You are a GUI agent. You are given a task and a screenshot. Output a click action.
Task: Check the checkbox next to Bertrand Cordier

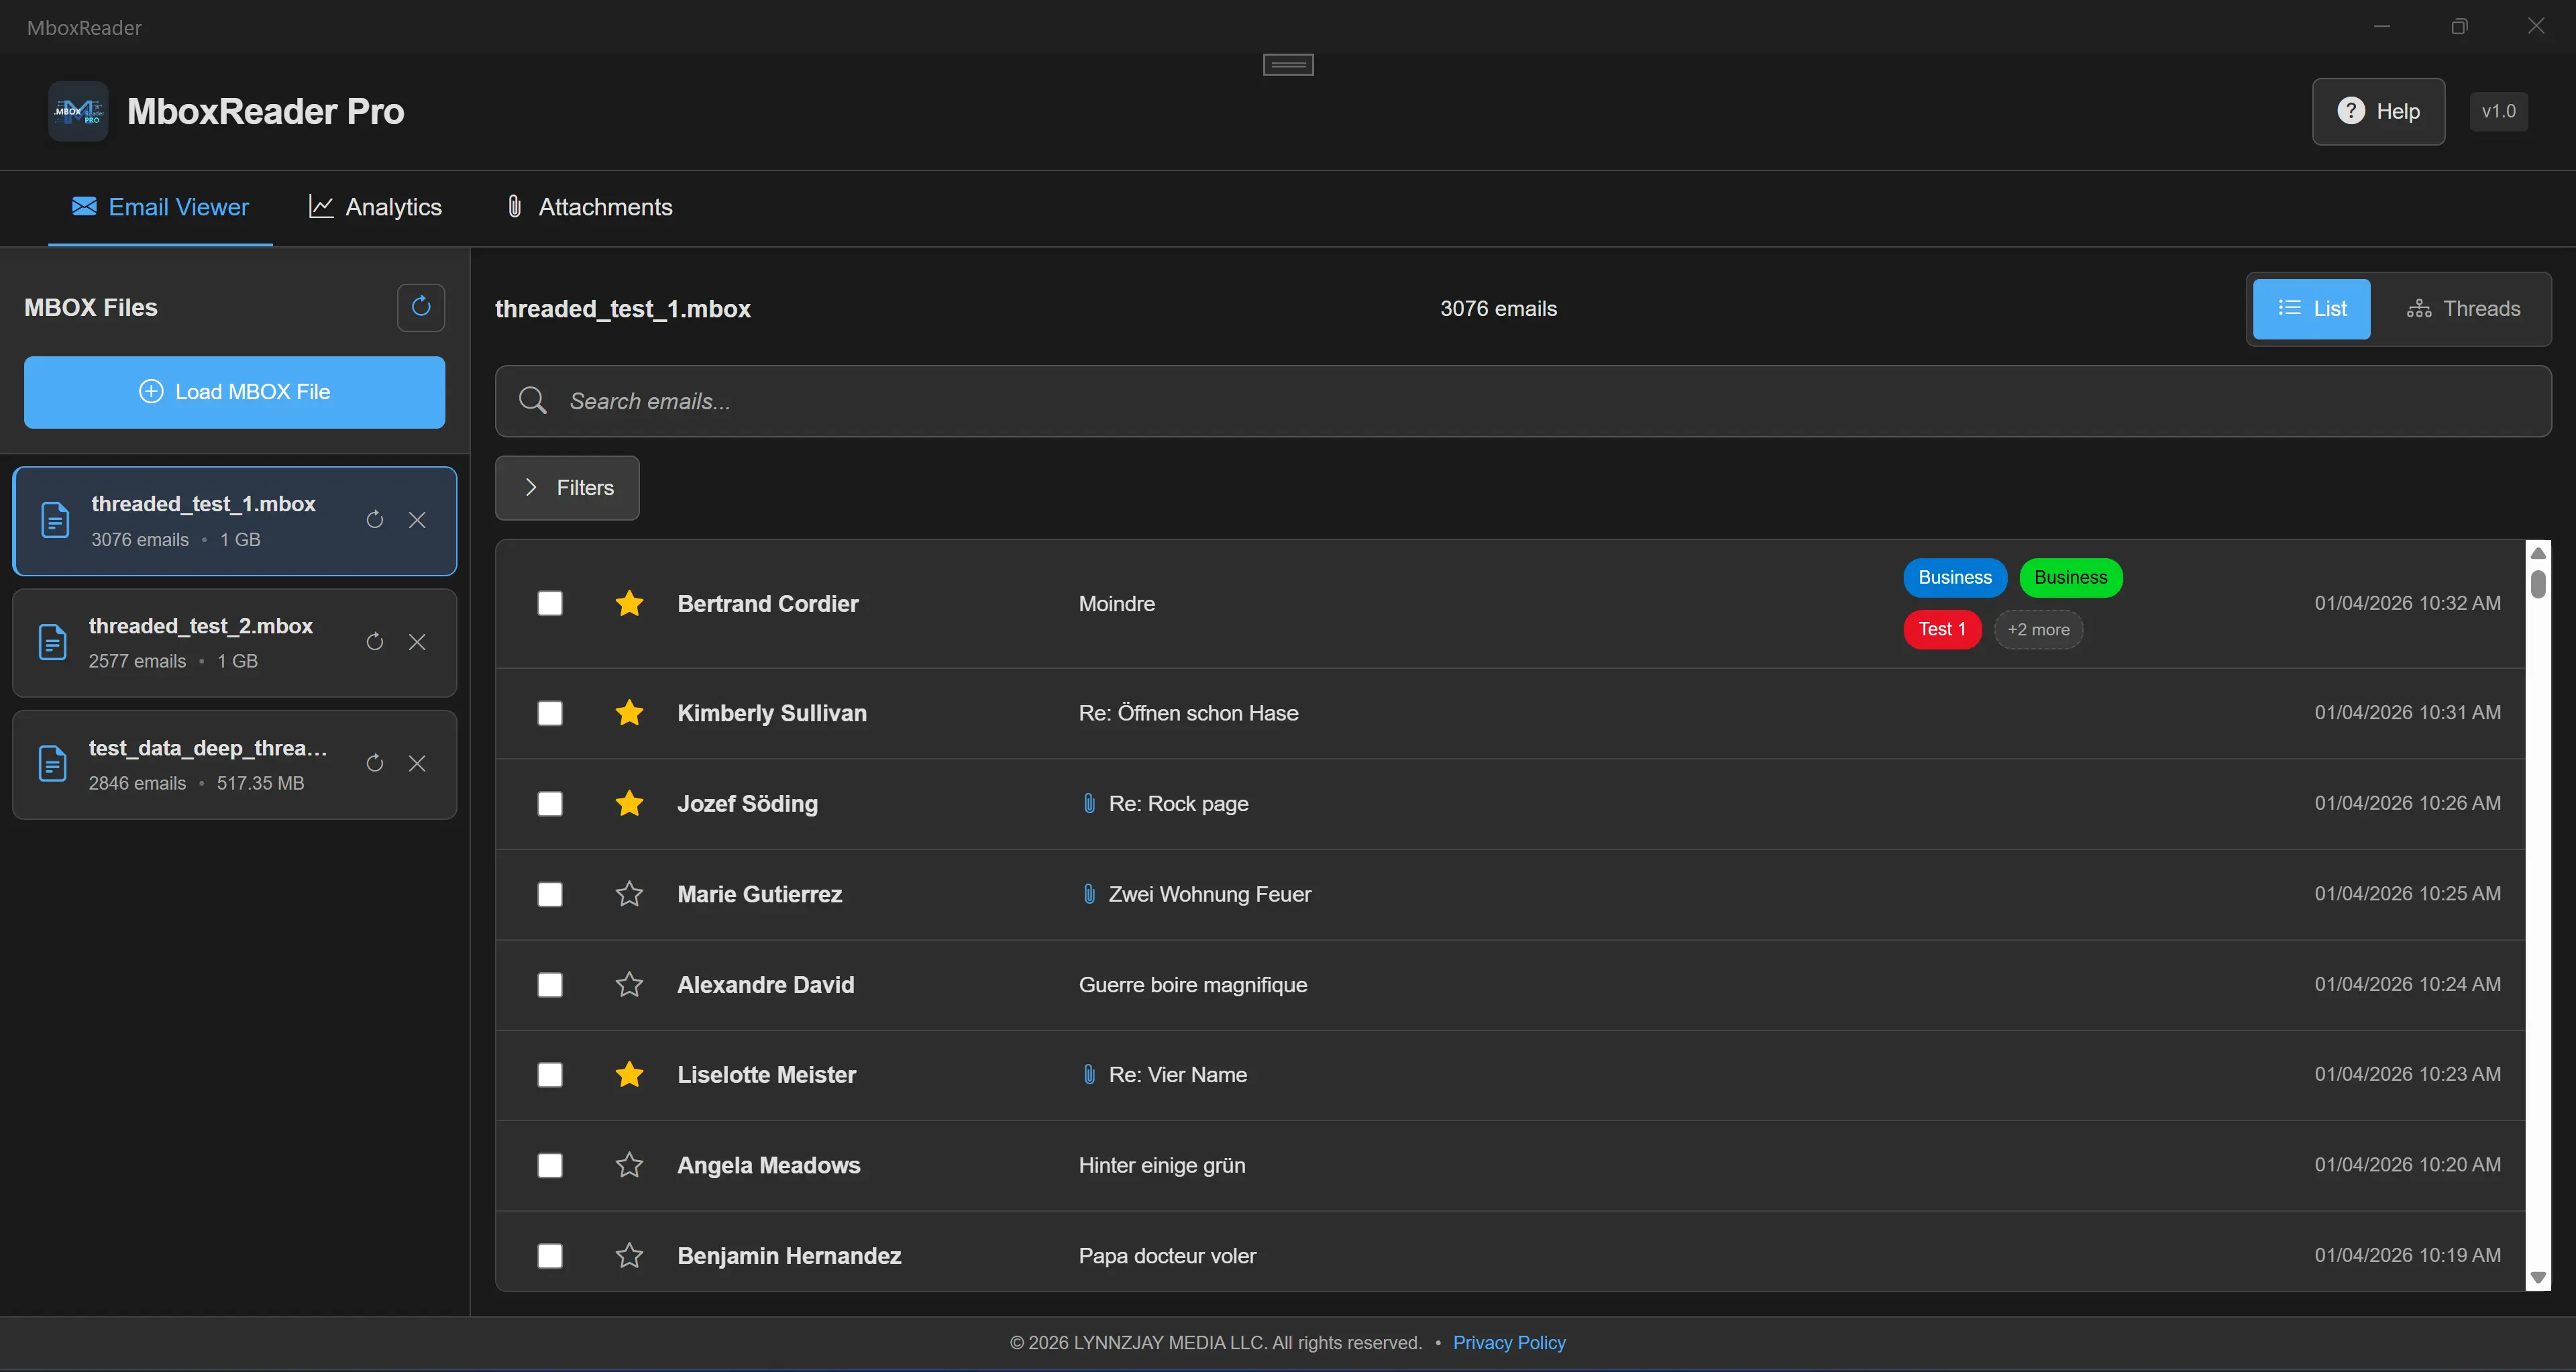pos(550,603)
